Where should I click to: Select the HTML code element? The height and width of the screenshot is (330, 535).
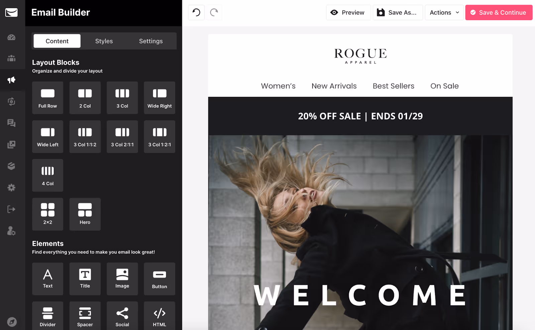[x=159, y=316]
